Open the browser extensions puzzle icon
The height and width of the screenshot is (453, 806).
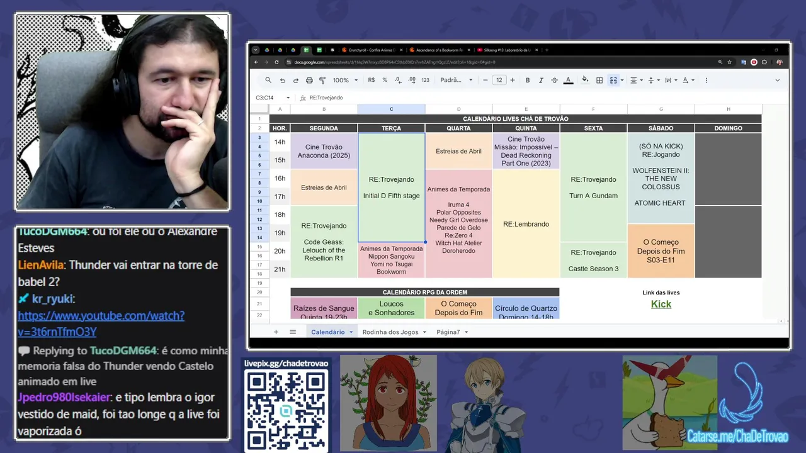(x=764, y=62)
